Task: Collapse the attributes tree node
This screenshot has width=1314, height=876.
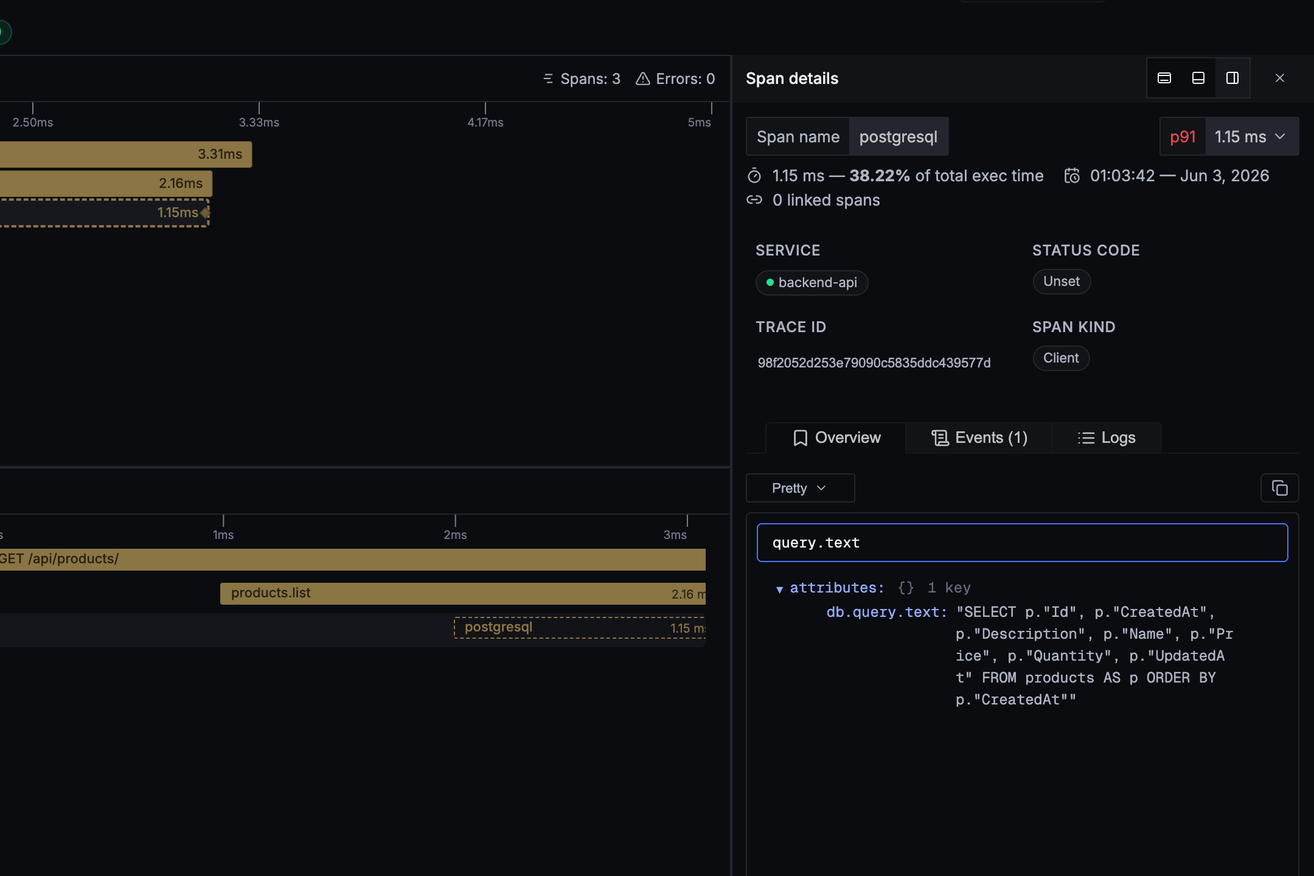Action: (779, 589)
